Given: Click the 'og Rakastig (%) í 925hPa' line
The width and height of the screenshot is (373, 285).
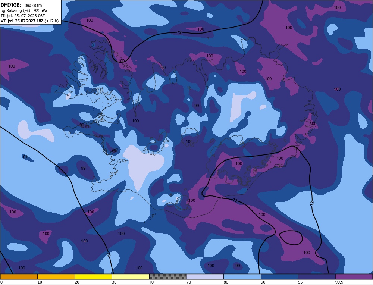Looking at the screenshot, I should tap(24, 10).
